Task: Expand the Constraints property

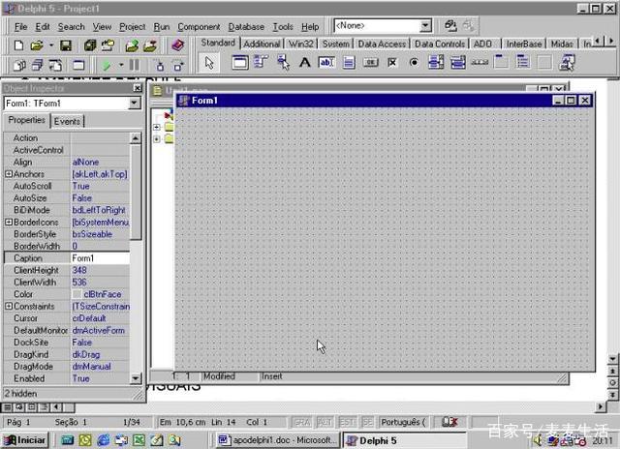Action: tap(9, 306)
